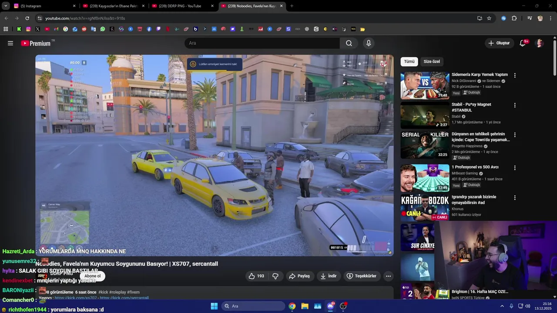Open YouTube notifications bell
The width and height of the screenshot is (557, 313).
(x=523, y=43)
